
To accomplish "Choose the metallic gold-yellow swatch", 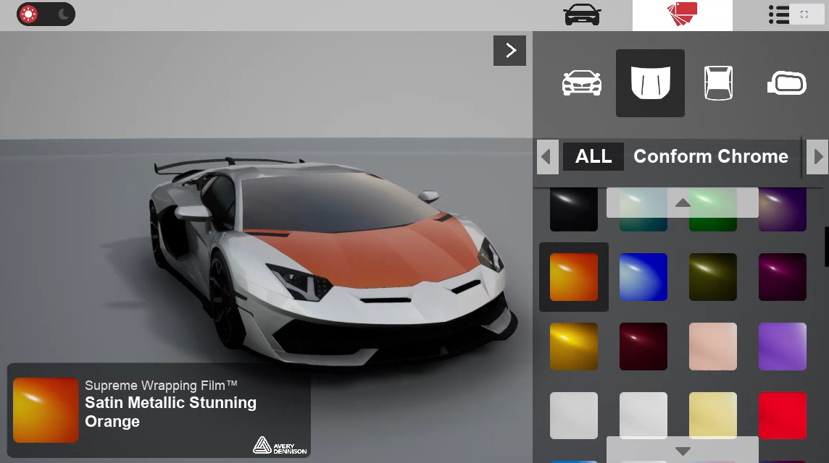I will [574, 347].
